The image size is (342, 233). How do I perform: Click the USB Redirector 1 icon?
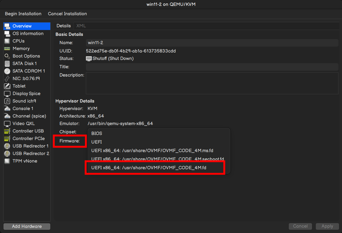coord(7,146)
